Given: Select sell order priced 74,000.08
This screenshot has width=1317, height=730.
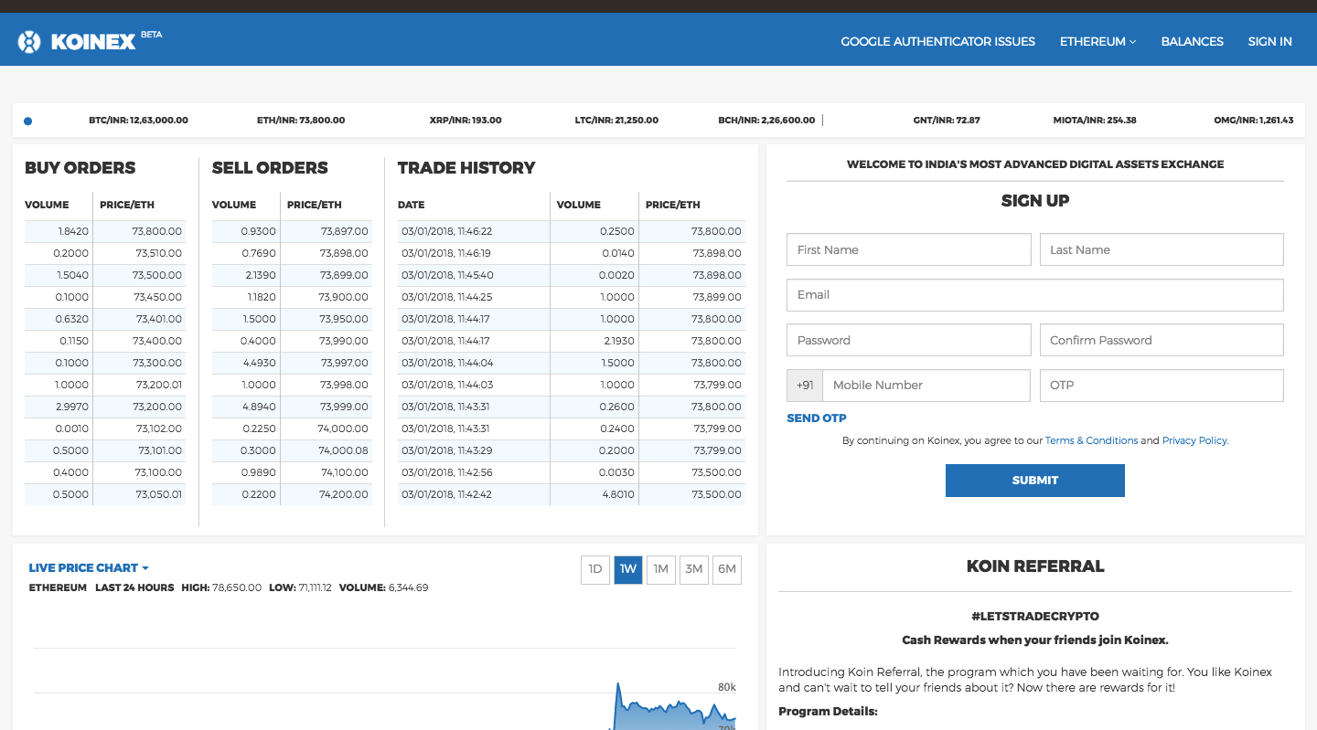Looking at the screenshot, I should point(292,450).
